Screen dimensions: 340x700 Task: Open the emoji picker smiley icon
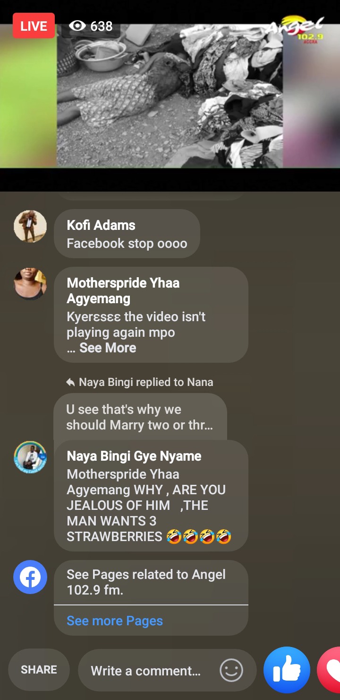(x=231, y=670)
